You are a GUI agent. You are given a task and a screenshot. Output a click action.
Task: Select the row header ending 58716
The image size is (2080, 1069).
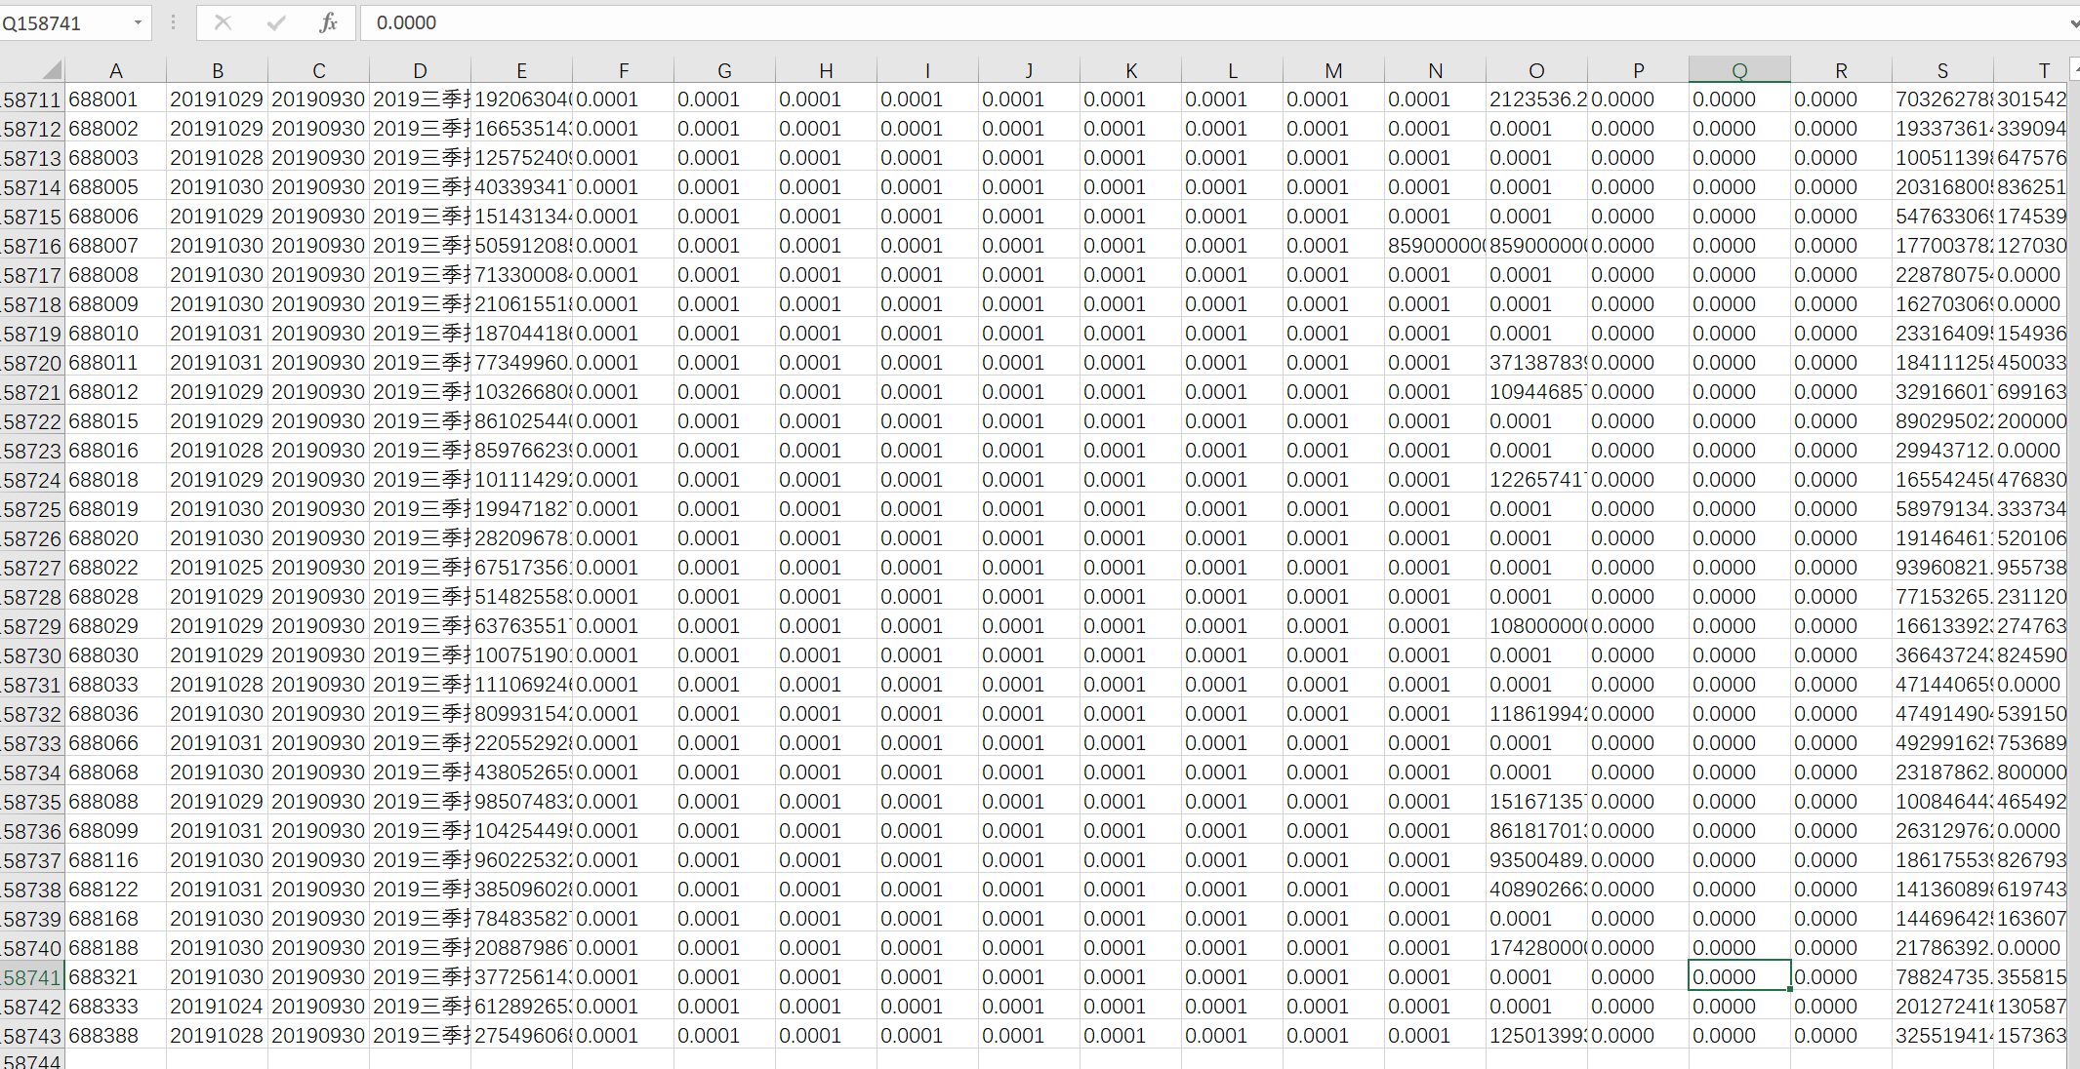click(31, 246)
